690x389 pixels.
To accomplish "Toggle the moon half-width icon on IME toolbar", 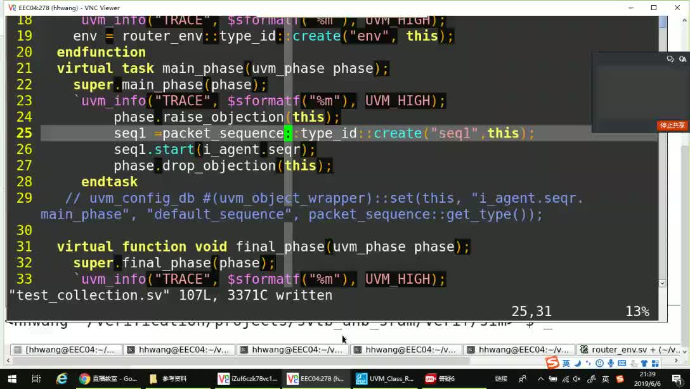I will click(578, 363).
